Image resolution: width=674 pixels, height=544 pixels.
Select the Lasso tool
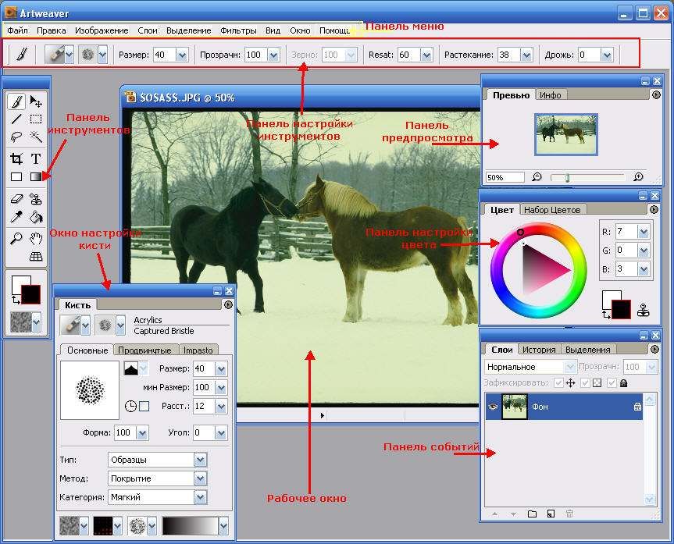16,137
